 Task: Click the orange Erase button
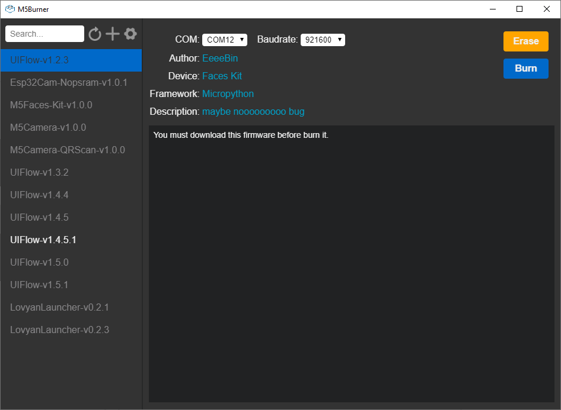point(526,41)
